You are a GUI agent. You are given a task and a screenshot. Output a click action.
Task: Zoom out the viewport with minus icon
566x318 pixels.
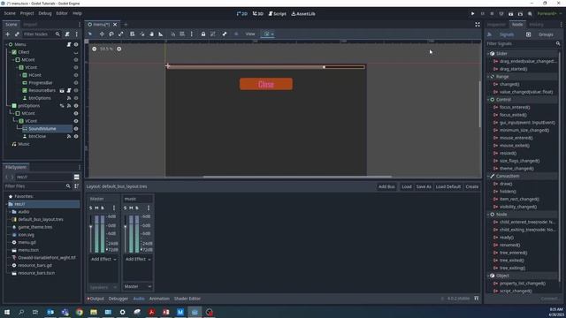point(95,49)
